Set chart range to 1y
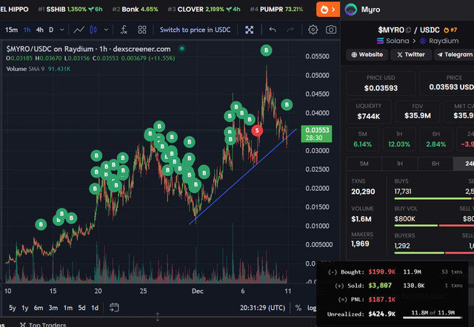 point(25,308)
